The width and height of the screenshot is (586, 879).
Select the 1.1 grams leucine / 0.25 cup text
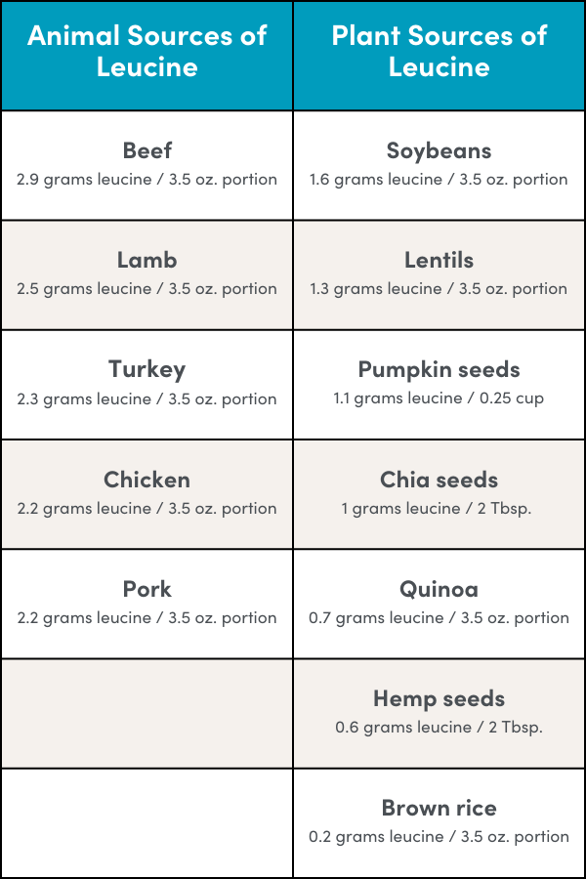coord(439,398)
